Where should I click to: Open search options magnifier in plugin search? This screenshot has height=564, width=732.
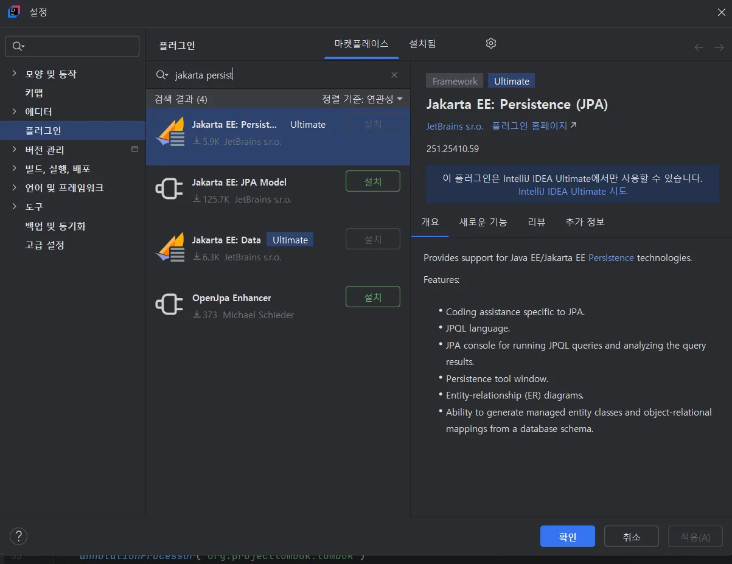pos(162,75)
